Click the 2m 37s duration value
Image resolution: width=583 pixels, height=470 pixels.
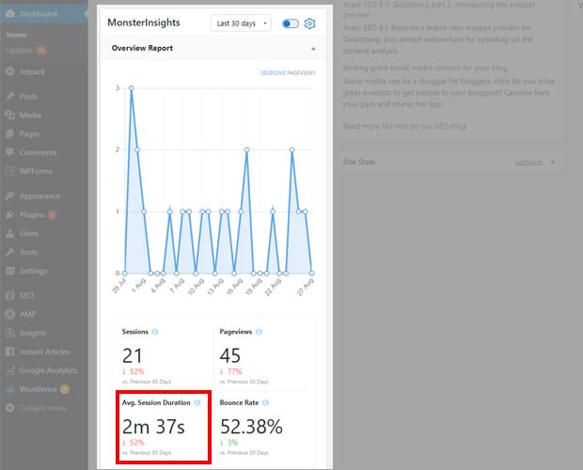pos(153,427)
